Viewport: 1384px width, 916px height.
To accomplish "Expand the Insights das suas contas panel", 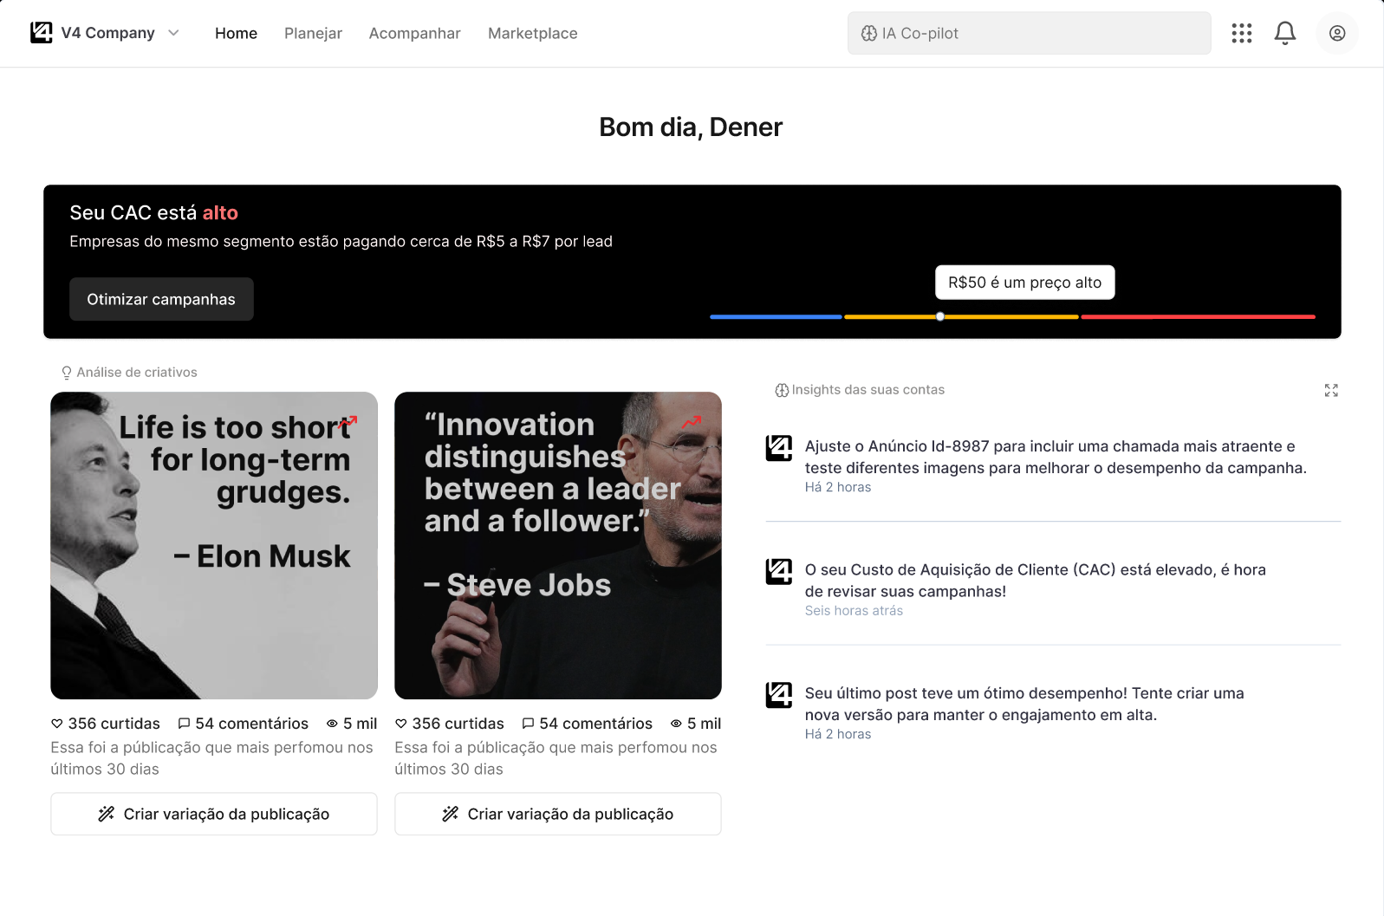I will tap(1331, 390).
